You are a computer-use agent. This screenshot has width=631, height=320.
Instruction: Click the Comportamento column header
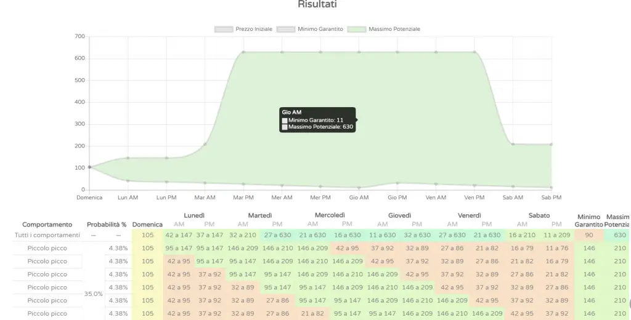point(47,225)
